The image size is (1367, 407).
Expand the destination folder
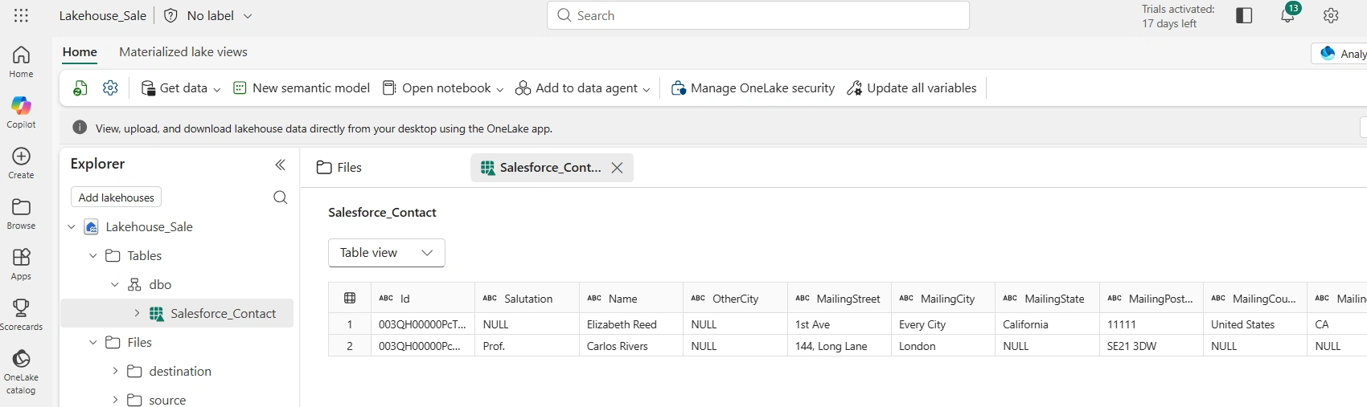115,371
